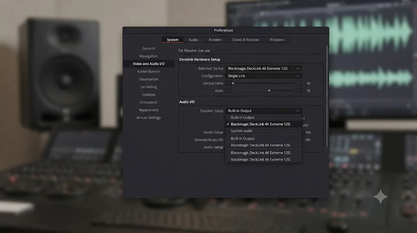Click the box after the Deckoo Setup slider
417x233 pixels.
pos(298,83)
